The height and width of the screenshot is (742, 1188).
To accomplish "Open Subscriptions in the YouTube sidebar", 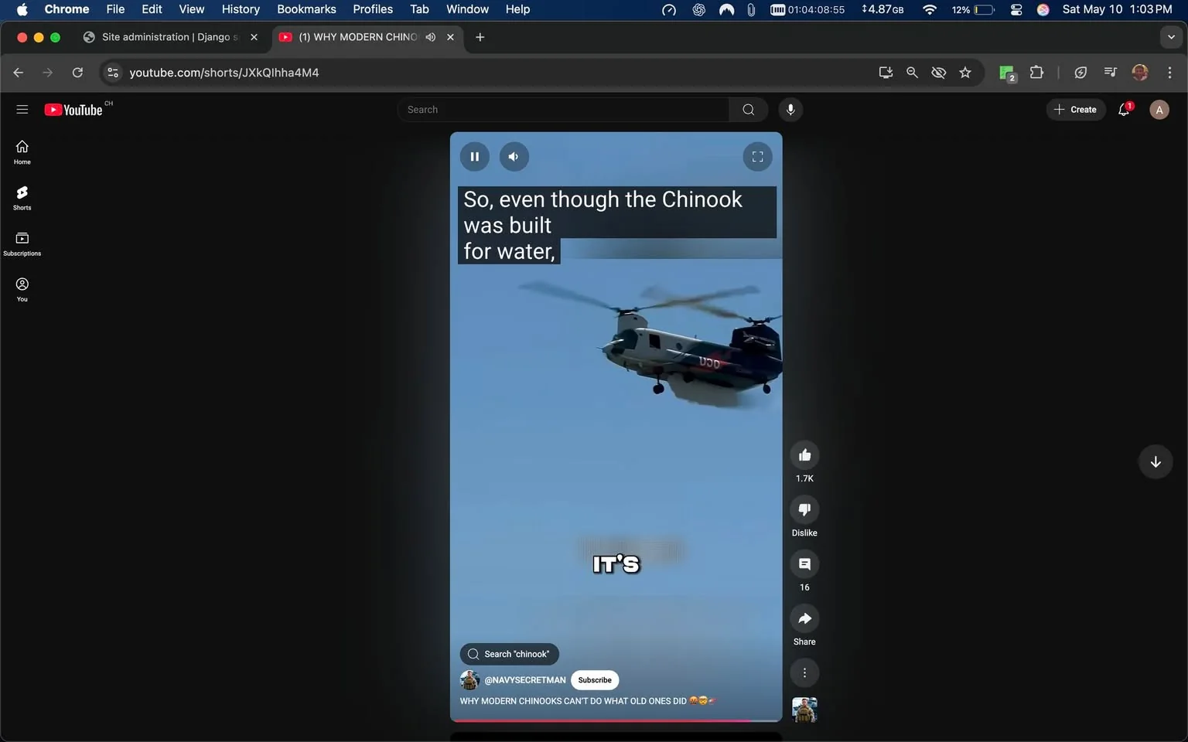I will click(22, 243).
